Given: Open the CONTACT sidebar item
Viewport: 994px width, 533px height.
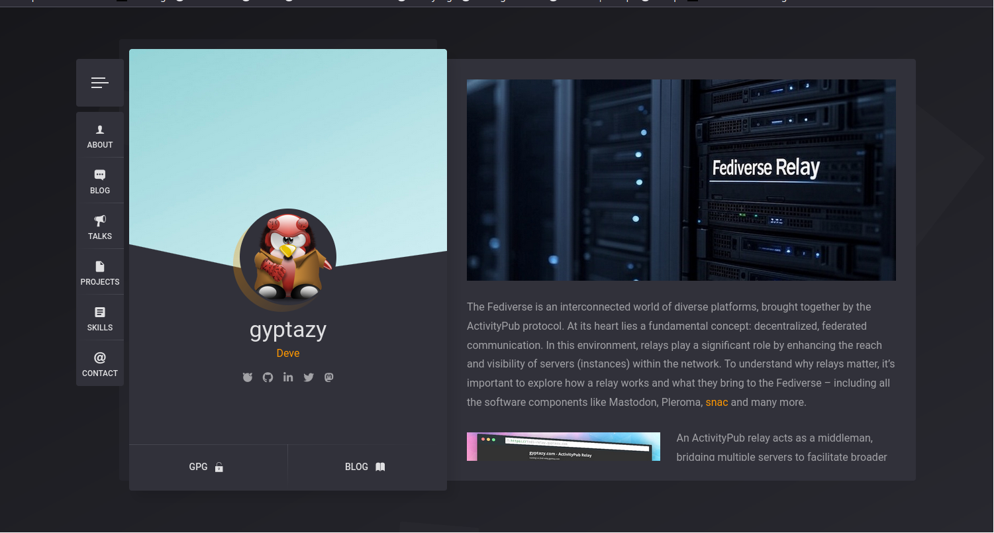Looking at the screenshot, I should pyautogui.click(x=100, y=365).
